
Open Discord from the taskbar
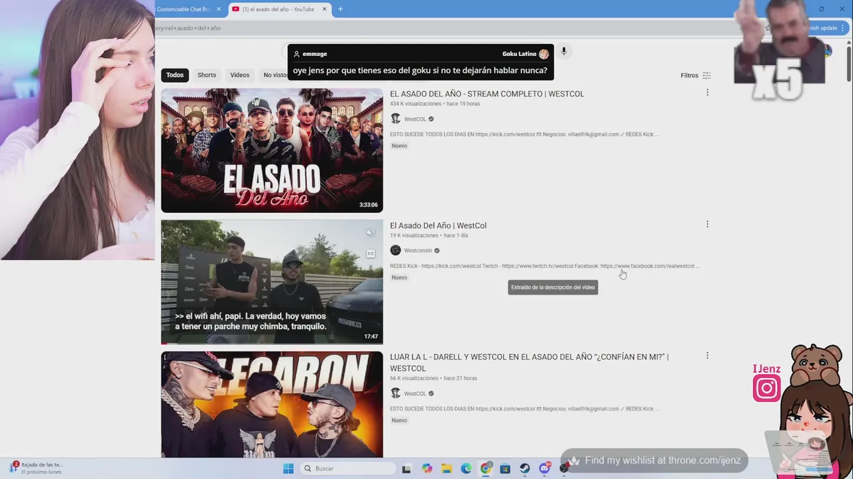tap(544, 468)
